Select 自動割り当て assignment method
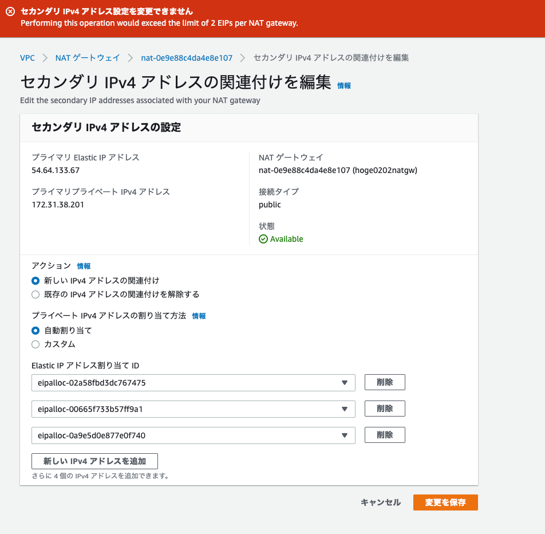545x534 pixels. (x=35, y=331)
